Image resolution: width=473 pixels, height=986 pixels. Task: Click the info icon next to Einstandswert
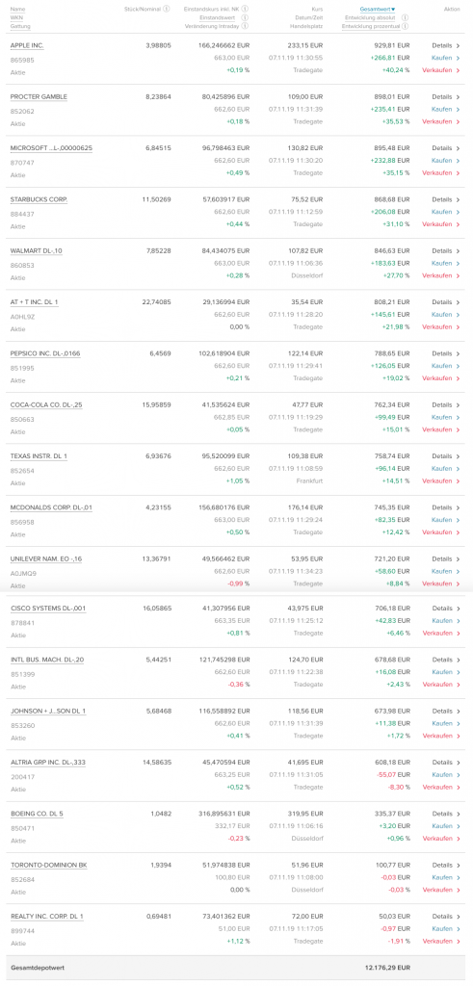tap(245, 17)
